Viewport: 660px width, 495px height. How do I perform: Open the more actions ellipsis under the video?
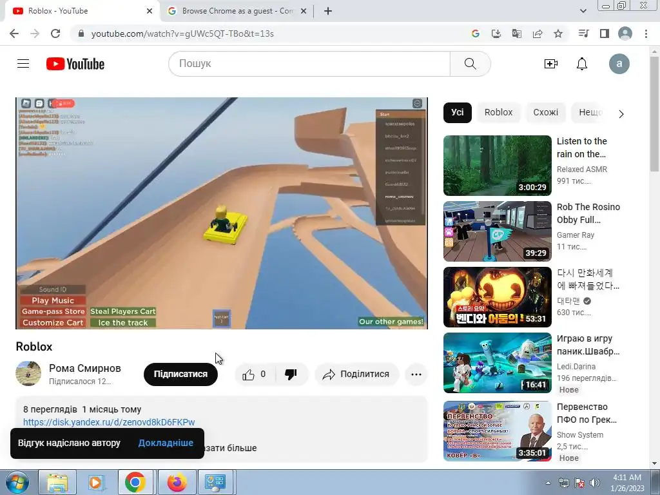click(x=416, y=374)
